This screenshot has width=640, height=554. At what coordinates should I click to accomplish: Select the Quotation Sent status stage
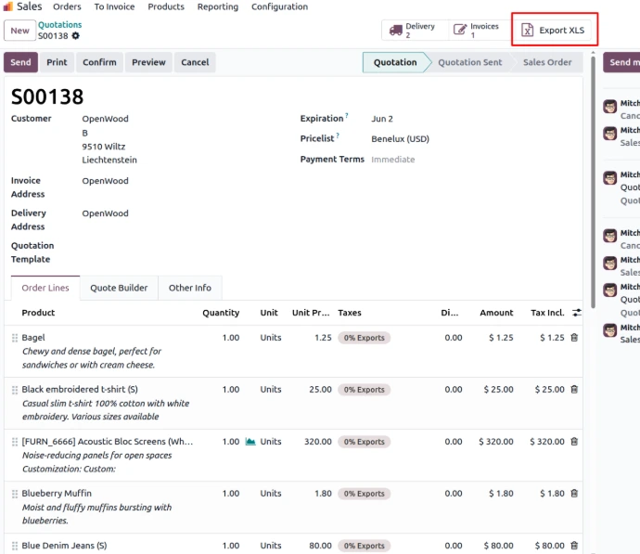[x=469, y=62]
